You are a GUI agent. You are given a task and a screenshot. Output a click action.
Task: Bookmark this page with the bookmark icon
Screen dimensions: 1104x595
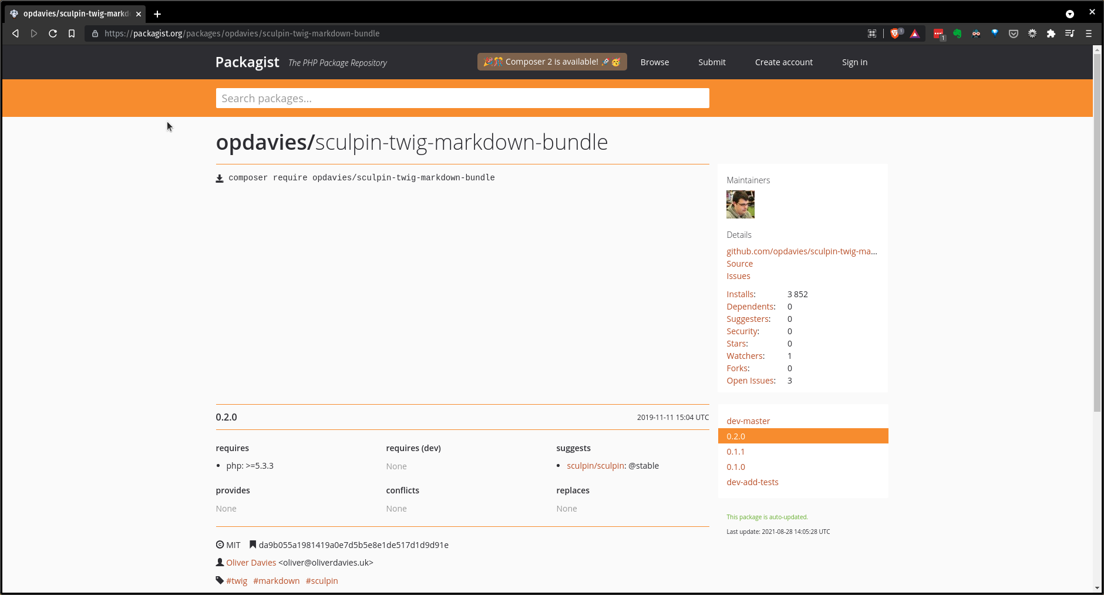(72, 33)
